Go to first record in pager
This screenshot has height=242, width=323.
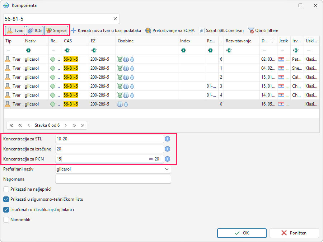pyautogui.click(x=11, y=125)
